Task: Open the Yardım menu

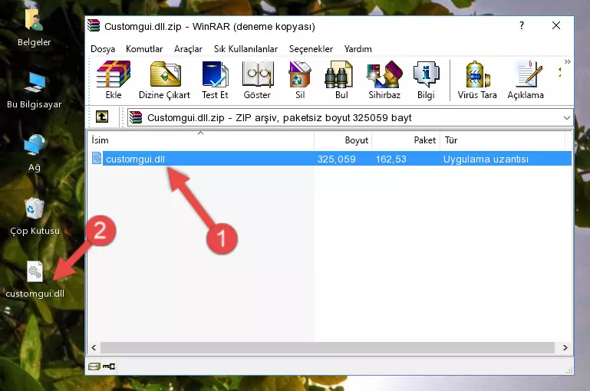Action: point(358,49)
